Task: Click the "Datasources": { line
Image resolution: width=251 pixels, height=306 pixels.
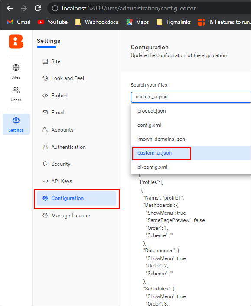Action: click(x=161, y=251)
